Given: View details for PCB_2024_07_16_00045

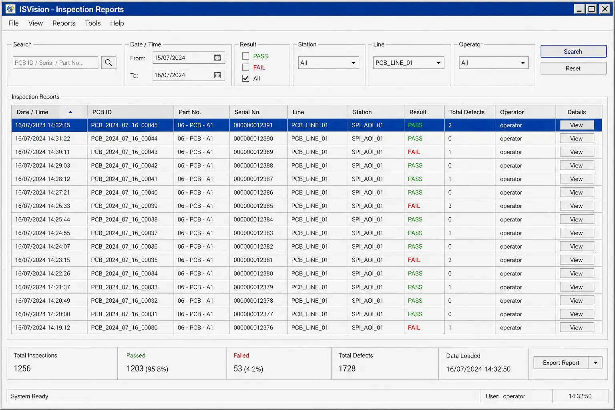Looking at the screenshot, I should pos(577,125).
